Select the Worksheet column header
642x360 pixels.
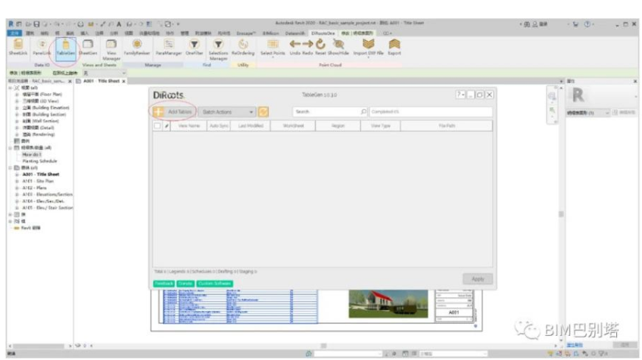(293, 126)
